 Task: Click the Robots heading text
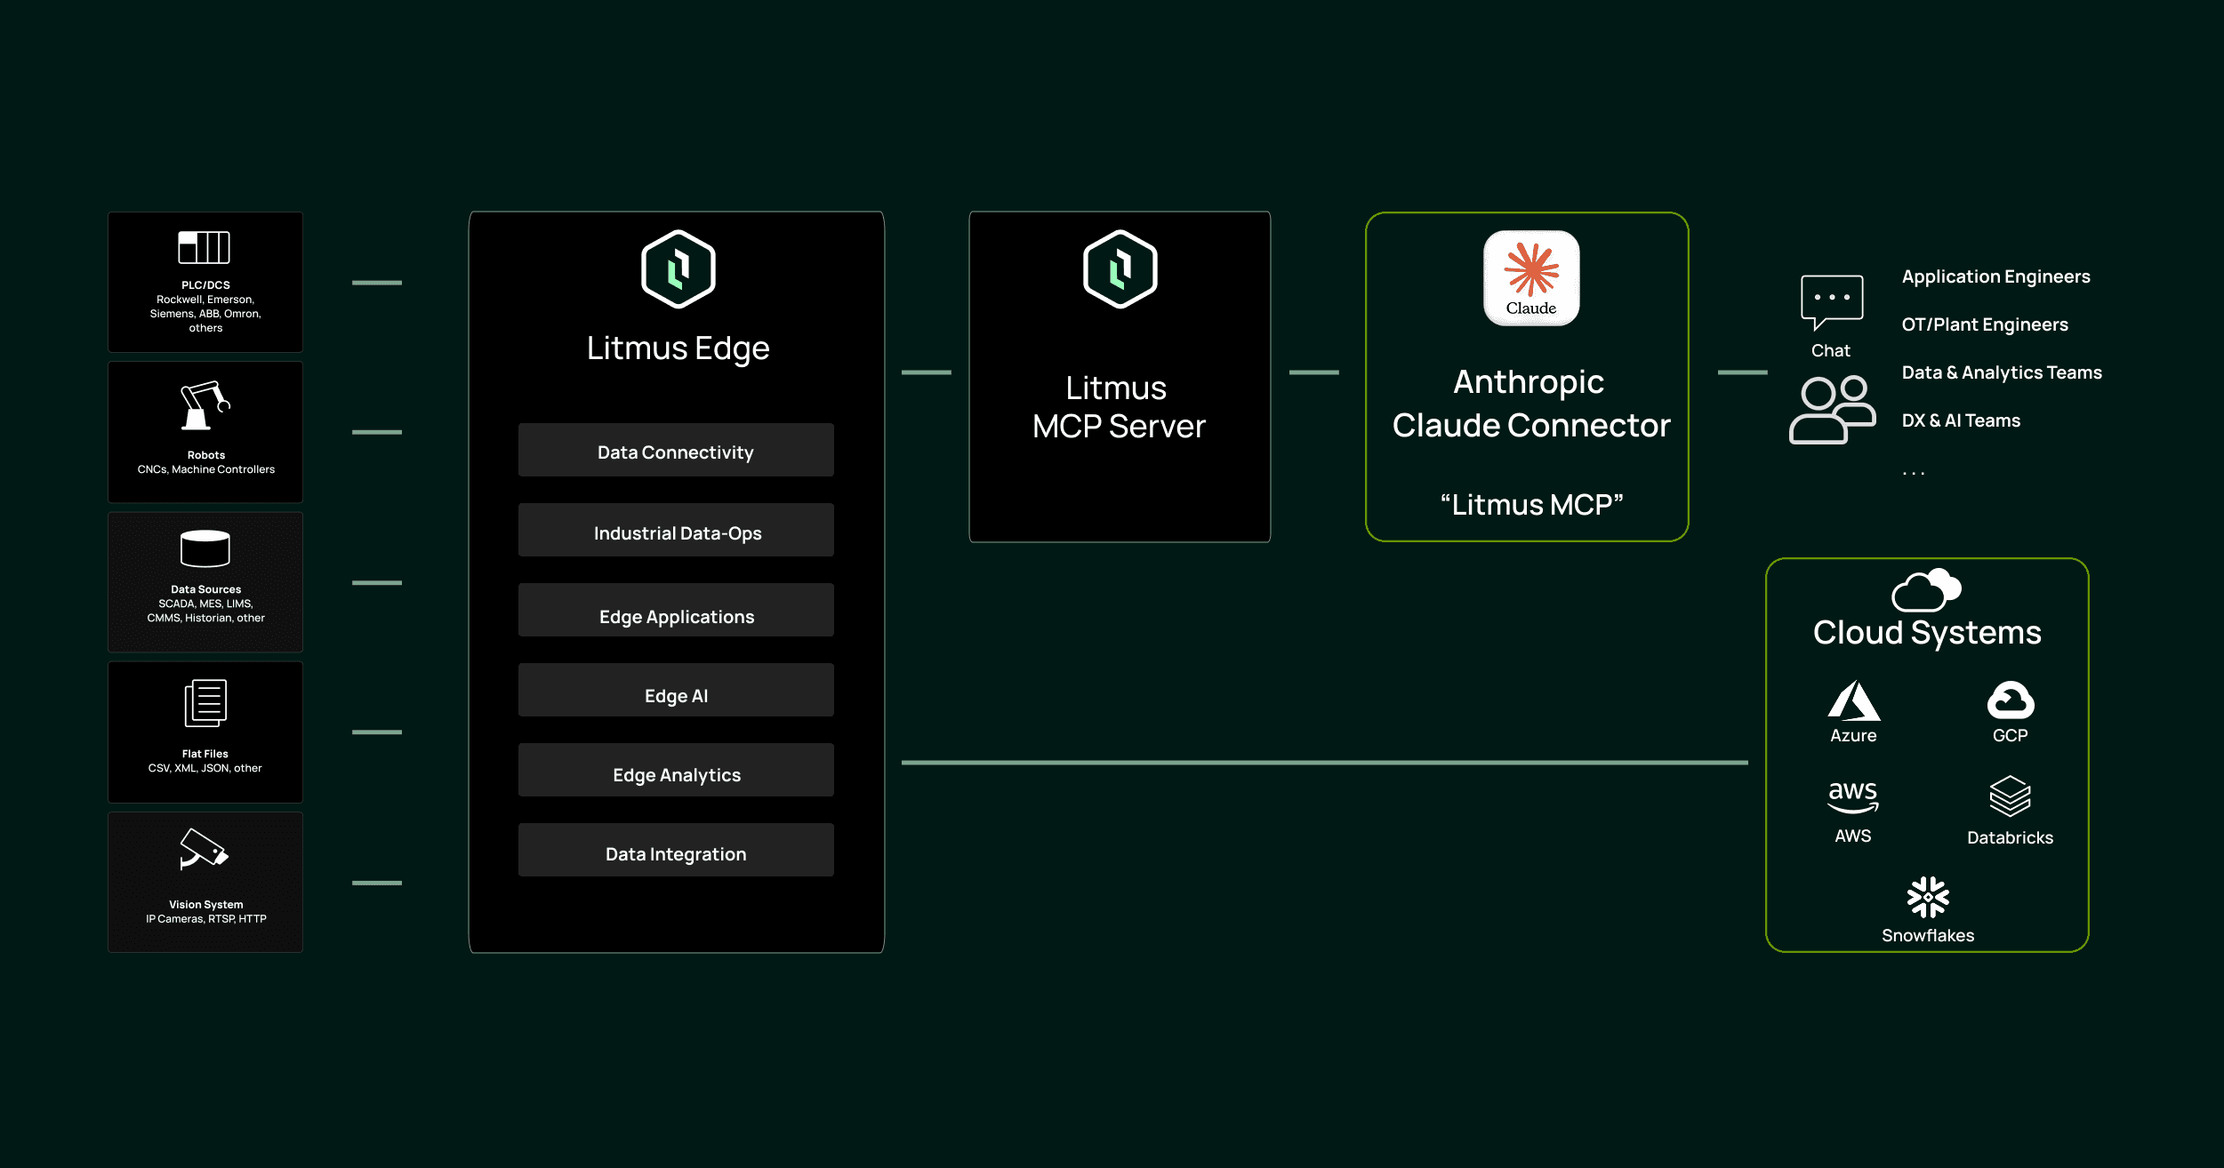click(205, 455)
